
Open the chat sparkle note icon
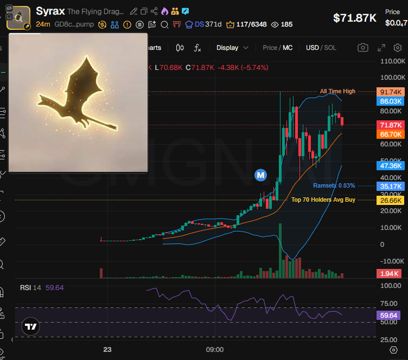[152, 25]
